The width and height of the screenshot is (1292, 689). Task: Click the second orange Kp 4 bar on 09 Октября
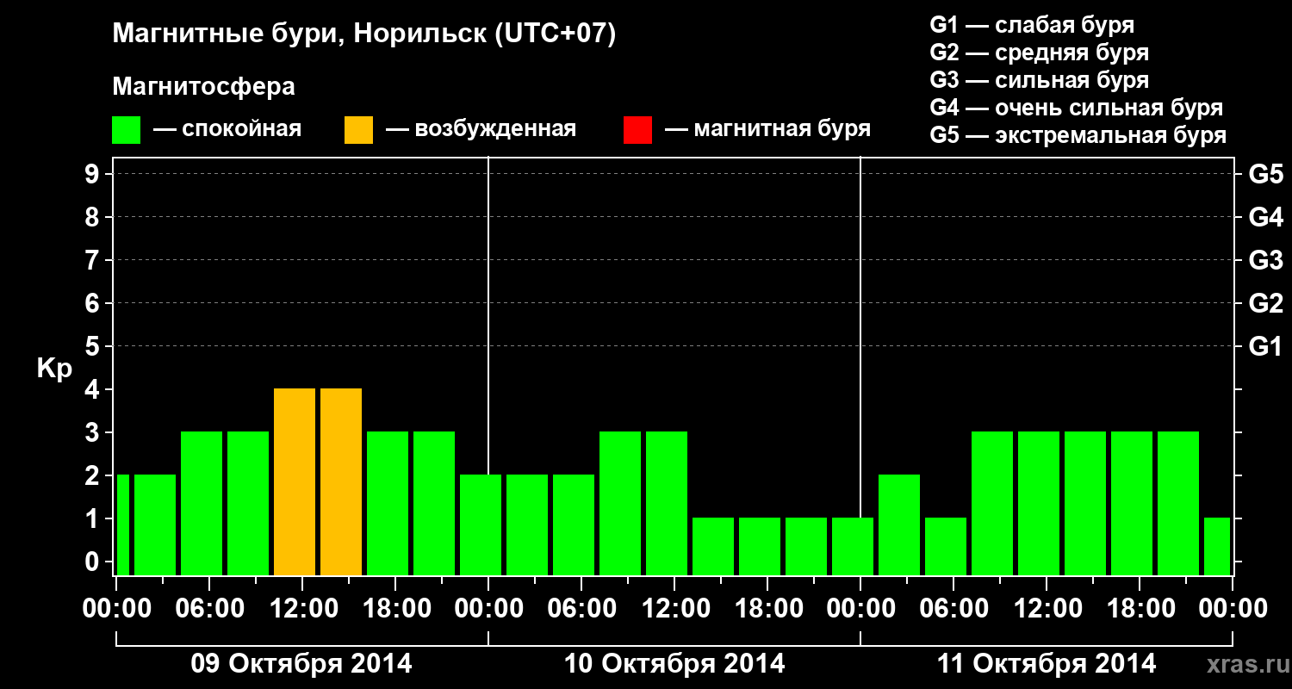341,482
